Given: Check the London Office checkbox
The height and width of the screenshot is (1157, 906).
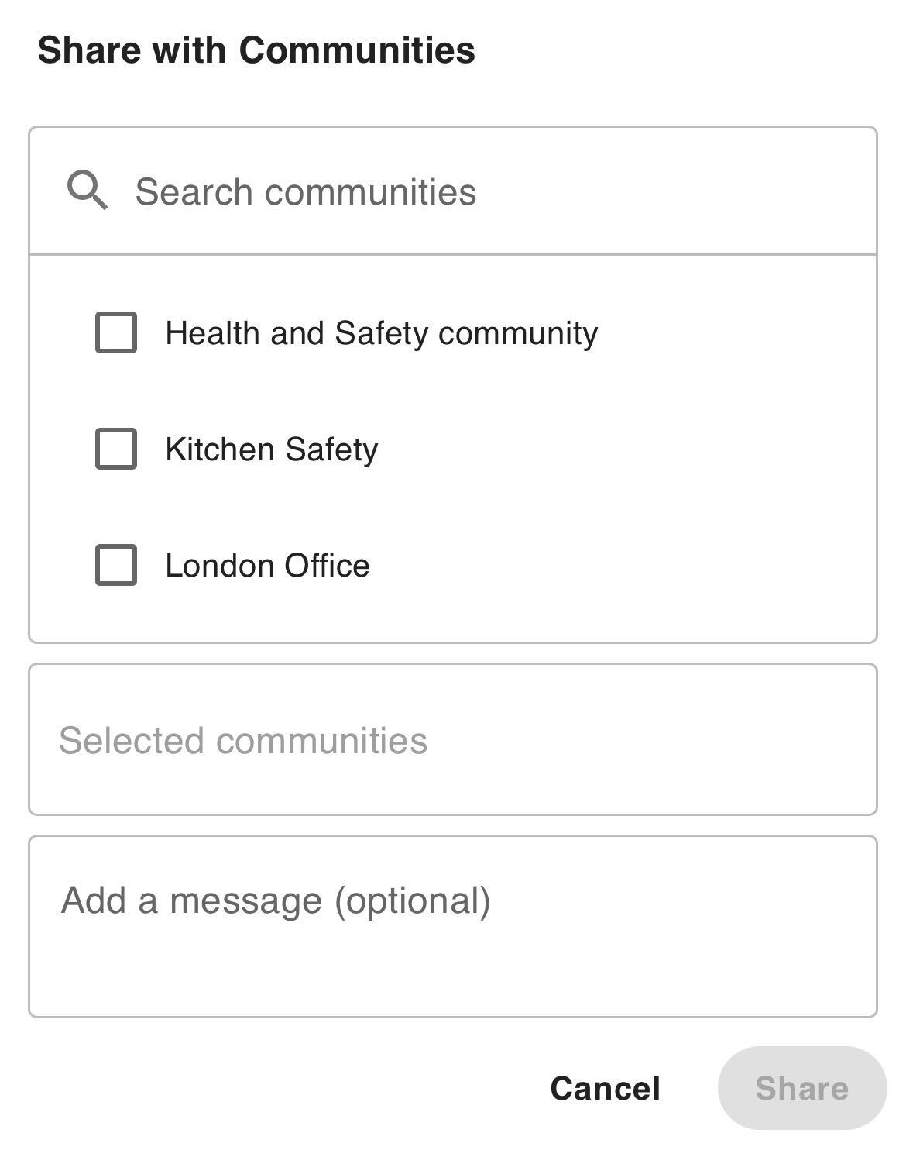Looking at the screenshot, I should 116,565.
